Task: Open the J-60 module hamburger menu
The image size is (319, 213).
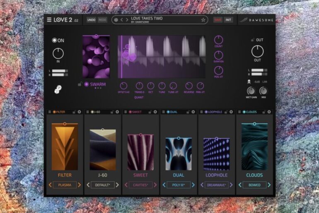Action: pos(87,112)
